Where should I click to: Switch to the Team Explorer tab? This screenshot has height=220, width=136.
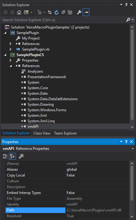click(x=65, y=133)
